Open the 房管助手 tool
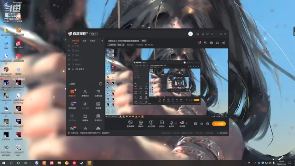 point(85,93)
